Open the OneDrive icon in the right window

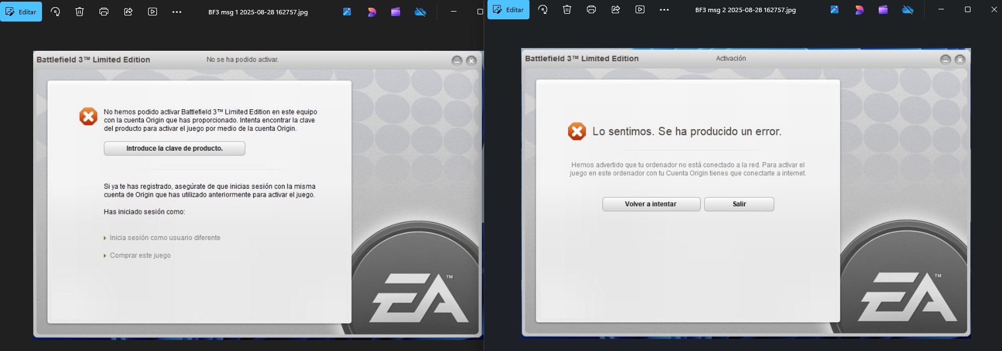click(x=907, y=9)
